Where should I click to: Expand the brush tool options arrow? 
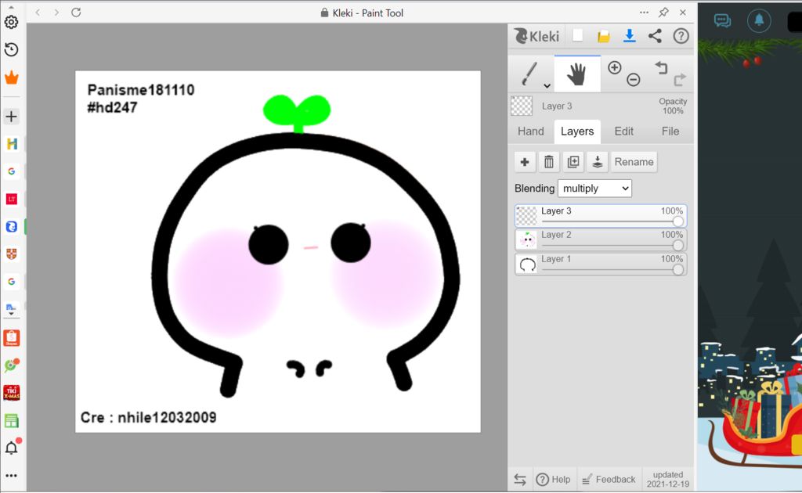coord(547,86)
